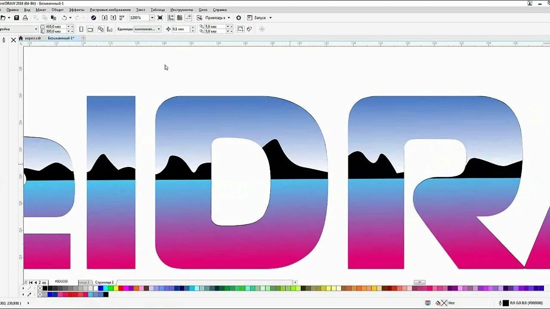Screen dimensions: 550x309
Task: Click the page width 410,0 mm field
Action: pyautogui.click(x=55, y=27)
